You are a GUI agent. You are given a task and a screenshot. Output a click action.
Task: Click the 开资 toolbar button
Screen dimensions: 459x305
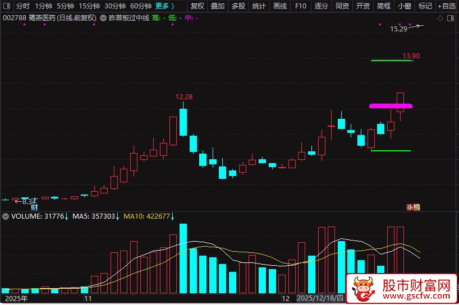tap(363, 6)
